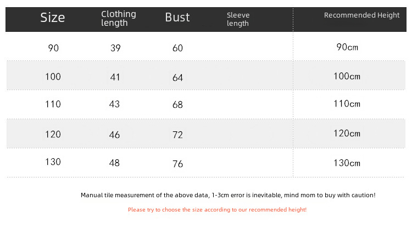Screen dimensions: 412x228
Task: Select bust value 76
Action: pyautogui.click(x=177, y=164)
